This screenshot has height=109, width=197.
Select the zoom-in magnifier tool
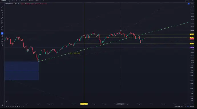pyautogui.click(x=2, y=30)
